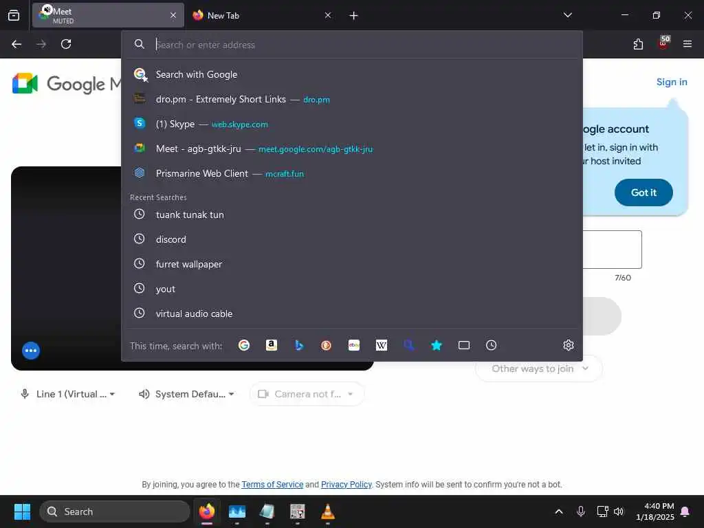This screenshot has height=528, width=704.
Task: Open the red extension with 50 badge
Action: [663, 43]
